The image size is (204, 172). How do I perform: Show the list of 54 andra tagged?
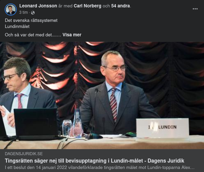point(120,6)
